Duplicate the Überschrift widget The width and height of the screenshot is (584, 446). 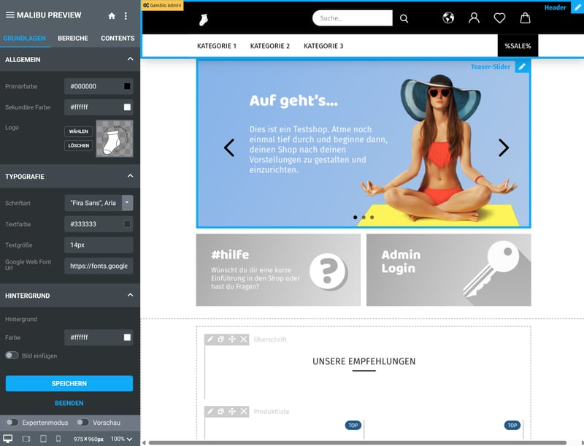tap(221, 339)
